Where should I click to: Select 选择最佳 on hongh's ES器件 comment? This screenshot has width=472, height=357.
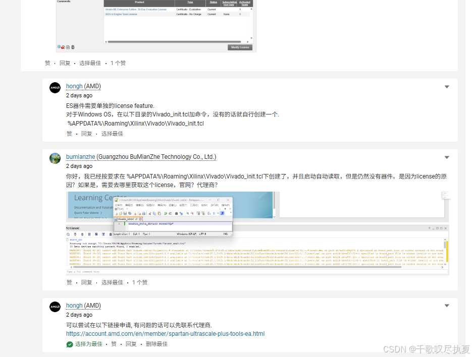[x=112, y=134]
